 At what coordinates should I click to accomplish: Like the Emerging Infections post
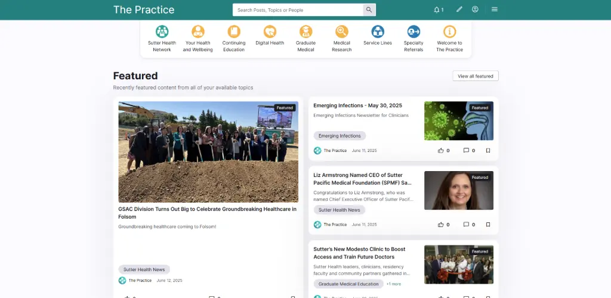[441, 151]
